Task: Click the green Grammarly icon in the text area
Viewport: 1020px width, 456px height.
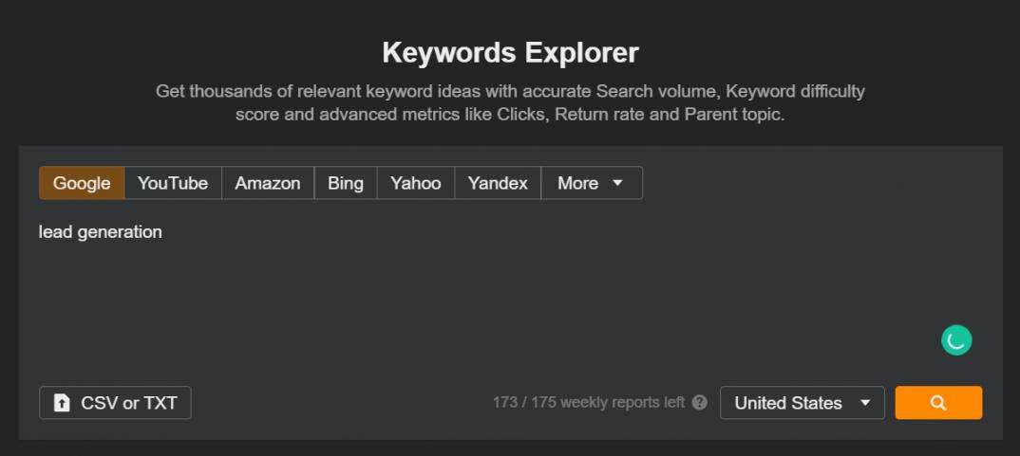Action: pyautogui.click(x=956, y=339)
